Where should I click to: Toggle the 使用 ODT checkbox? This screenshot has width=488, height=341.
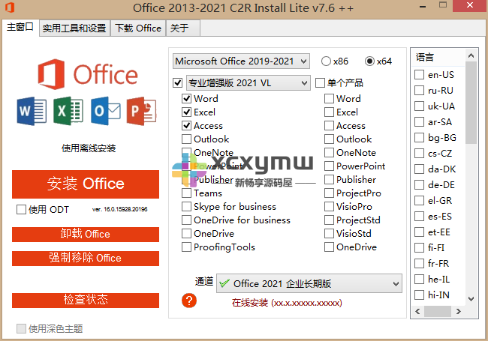click(21, 209)
